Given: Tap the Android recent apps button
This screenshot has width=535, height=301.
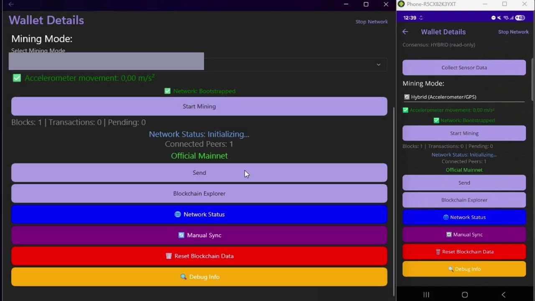Looking at the screenshot, I should click(x=426, y=295).
